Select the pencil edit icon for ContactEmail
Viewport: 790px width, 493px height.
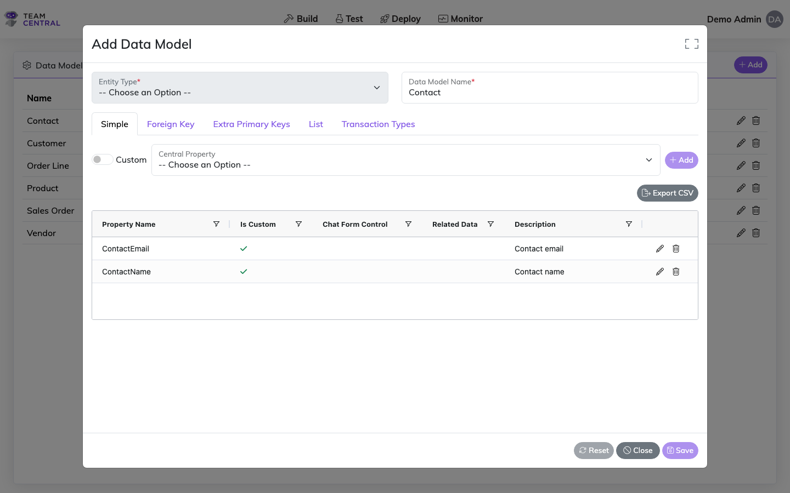(x=659, y=248)
